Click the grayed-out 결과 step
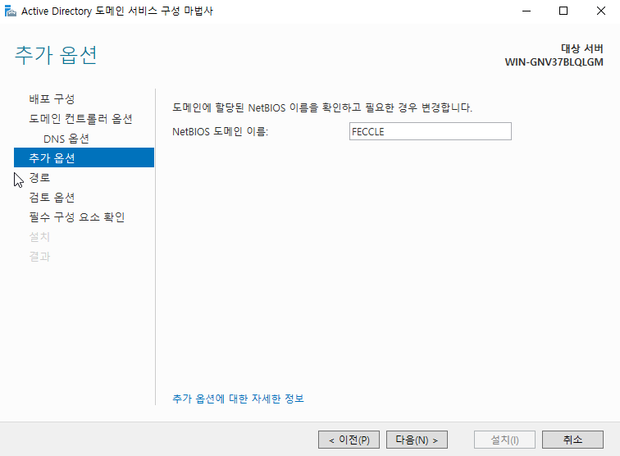The width and height of the screenshot is (620, 456). [x=39, y=257]
